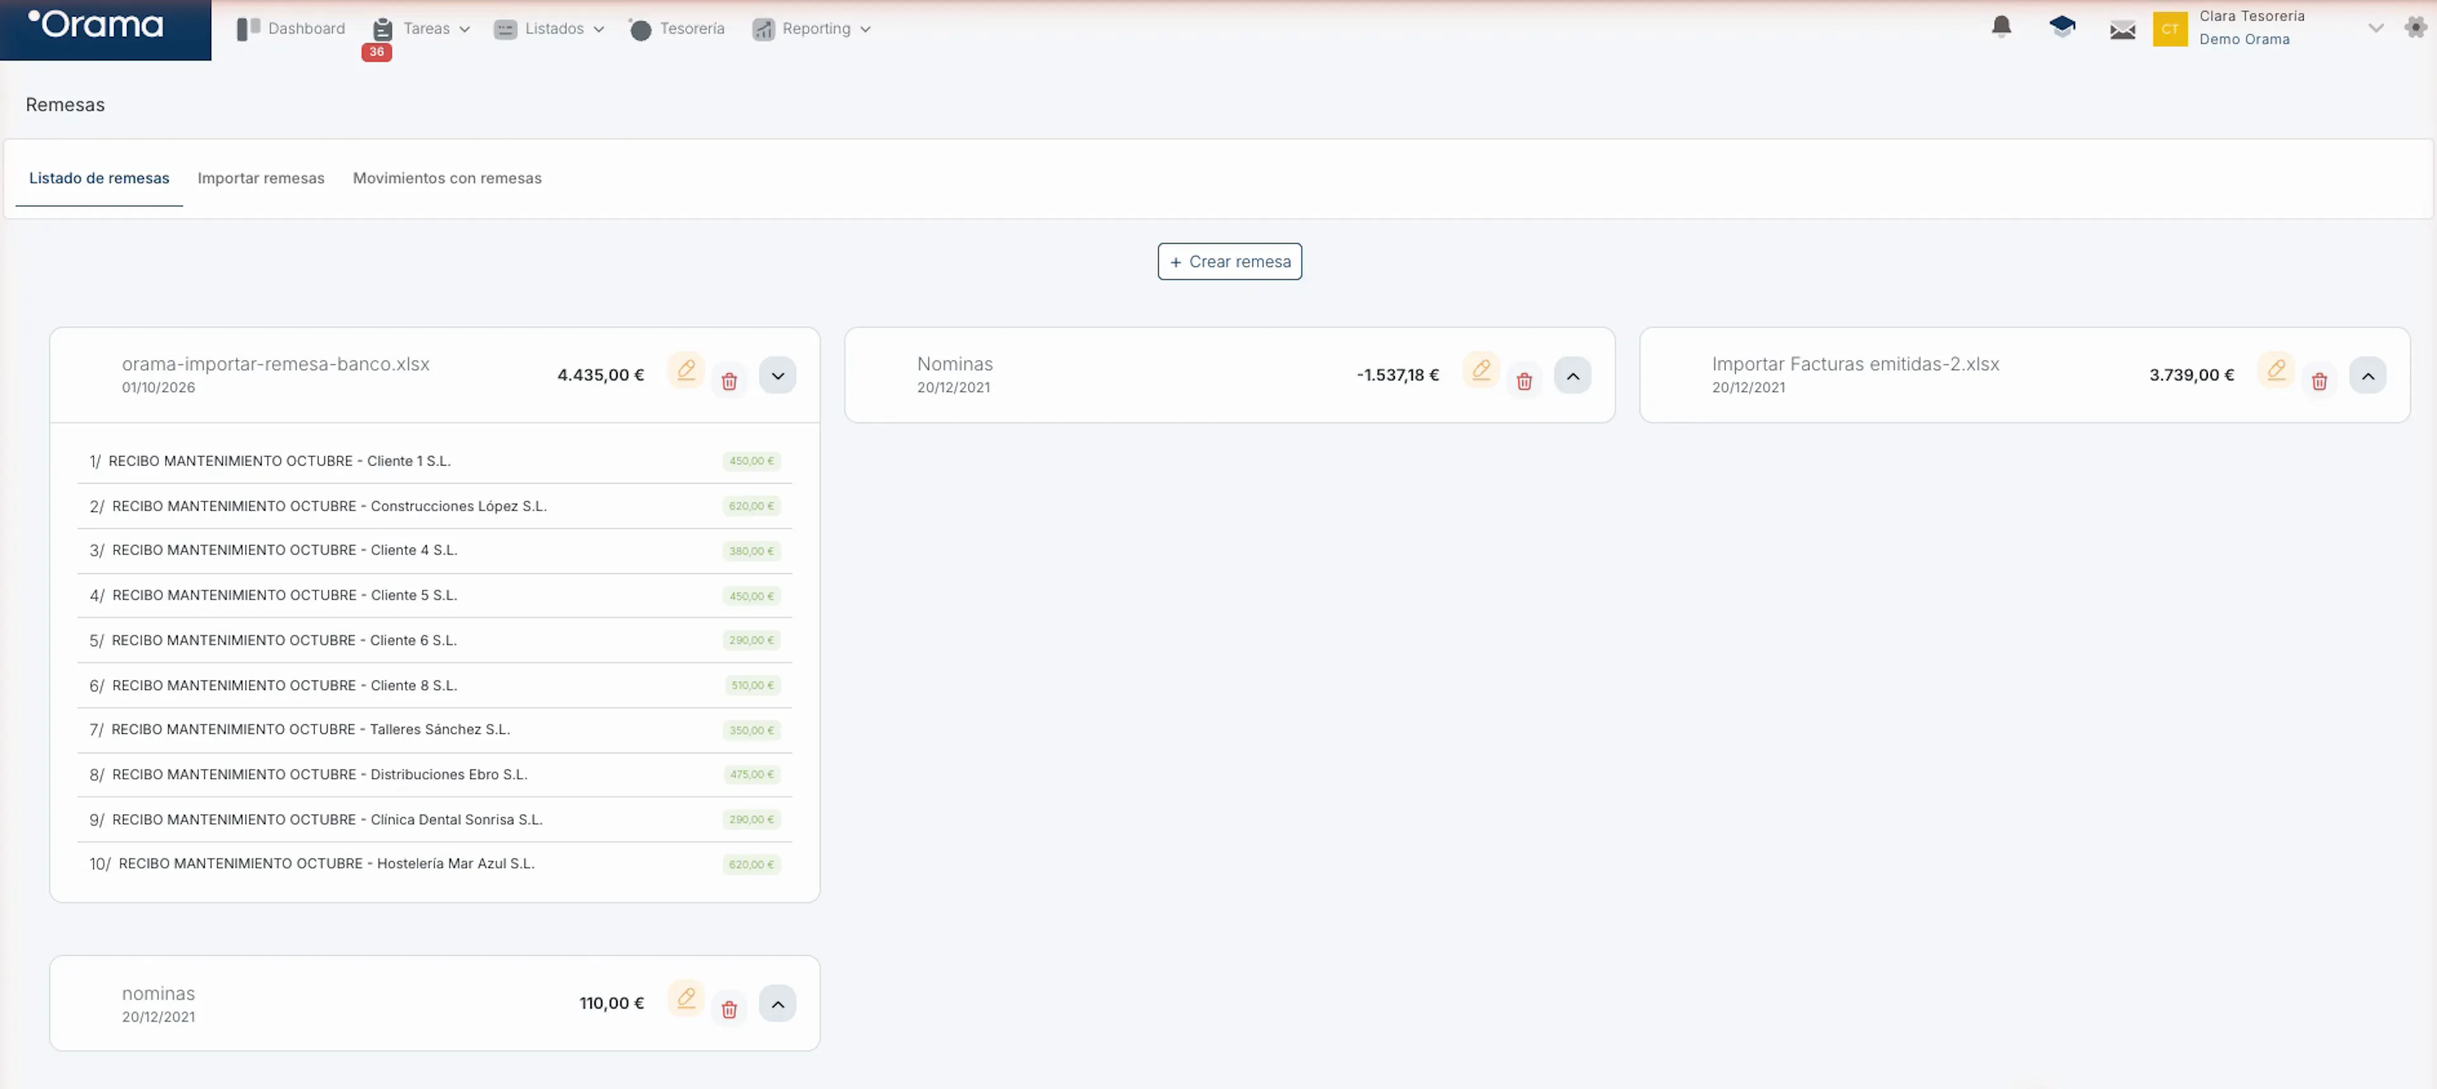This screenshot has height=1089, width=2437.
Task: Go to Dashboard
Action: [291, 29]
